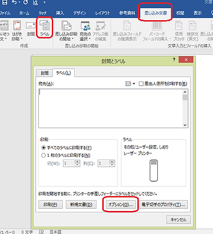The width and height of the screenshot is (213, 234).
Task: Click the 挨拶文 (英文) greeting line icon
Action: (x=192, y=30)
